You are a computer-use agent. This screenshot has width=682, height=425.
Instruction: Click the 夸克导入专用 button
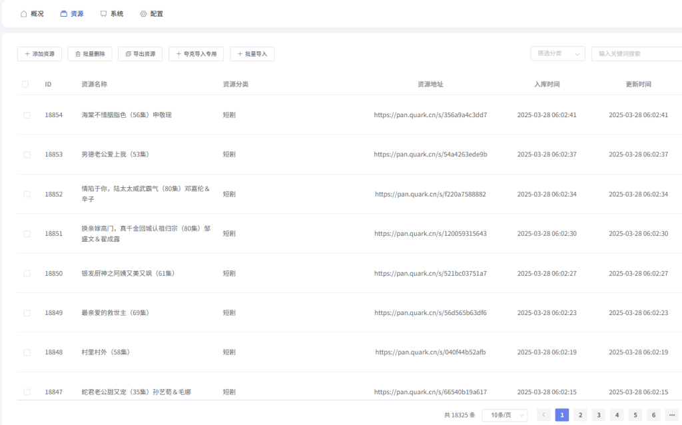(196, 54)
